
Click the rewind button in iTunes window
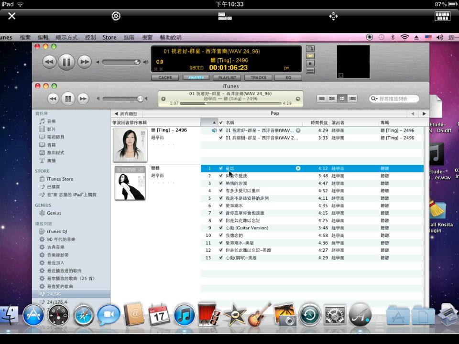point(53,99)
